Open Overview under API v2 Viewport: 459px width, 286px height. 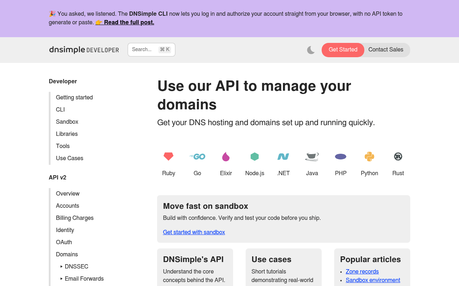tap(68, 194)
